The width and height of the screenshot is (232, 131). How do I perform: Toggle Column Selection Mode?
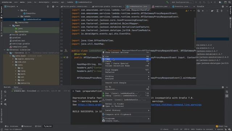point(126,65)
